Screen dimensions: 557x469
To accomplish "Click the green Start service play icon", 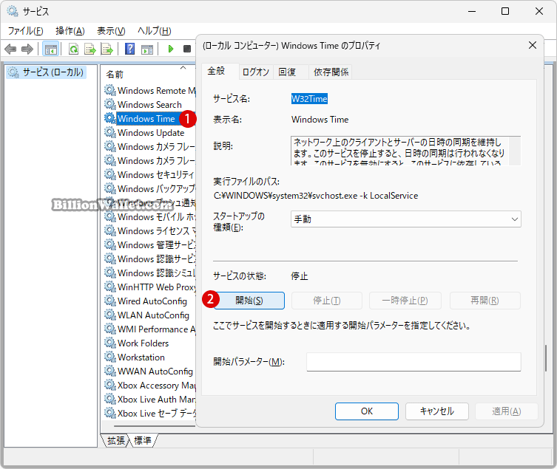I will (171, 49).
